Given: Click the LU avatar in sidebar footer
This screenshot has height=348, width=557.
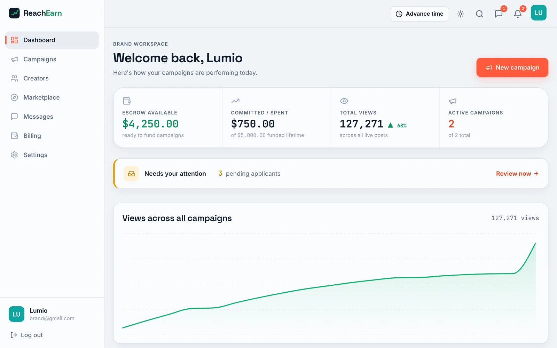Looking at the screenshot, I should tap(16, 314).
